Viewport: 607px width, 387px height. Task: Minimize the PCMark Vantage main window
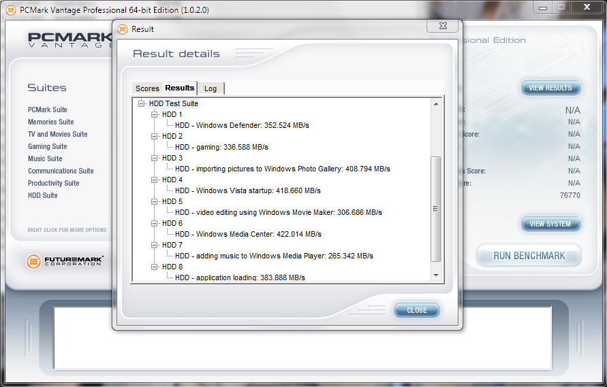[543, 7]
